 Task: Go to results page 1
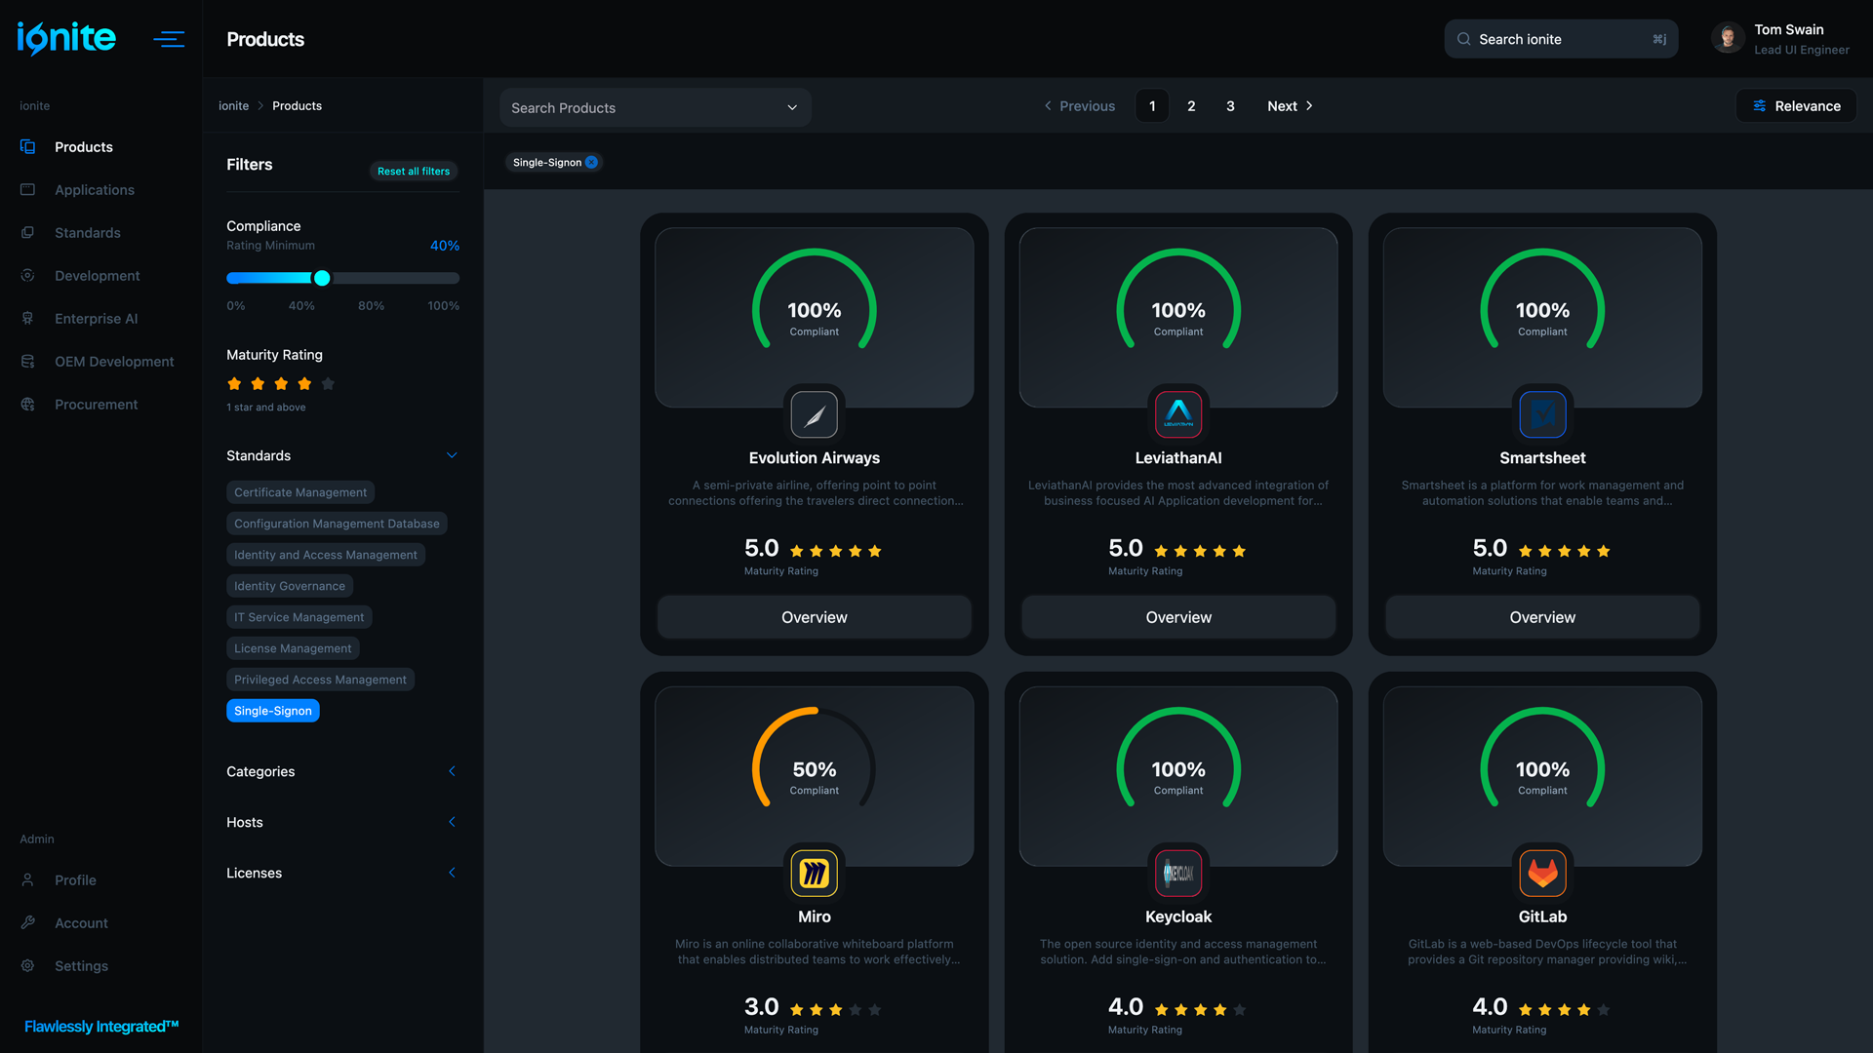tap(1152, 106)
